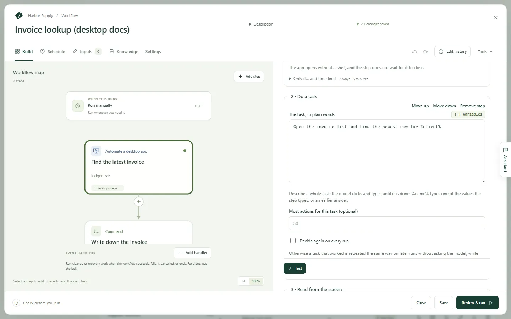Tick Decide again on every run

click(293, 241)
